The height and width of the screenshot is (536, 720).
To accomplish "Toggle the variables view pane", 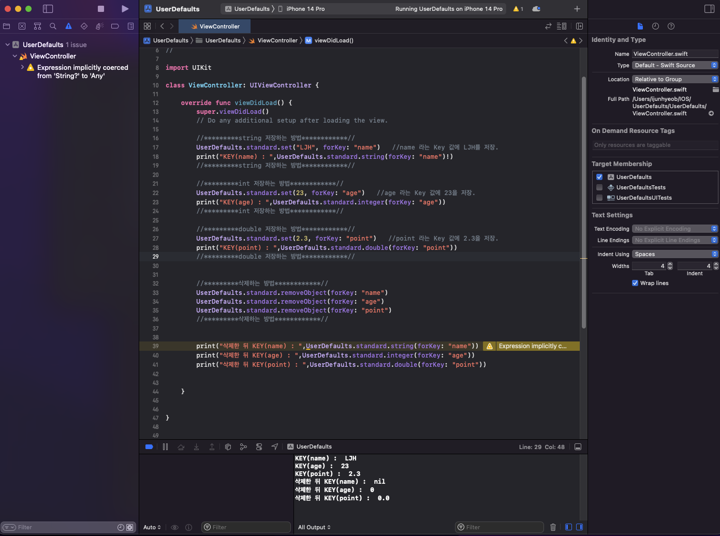I will (568, 527).
